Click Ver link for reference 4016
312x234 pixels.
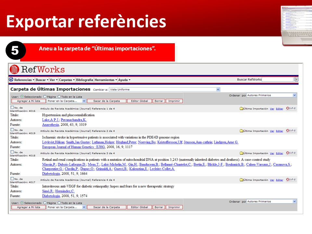272,109
